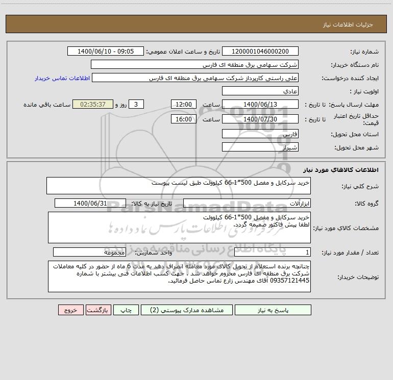Click the text ساعت باقی مانده

click(47, 105)
